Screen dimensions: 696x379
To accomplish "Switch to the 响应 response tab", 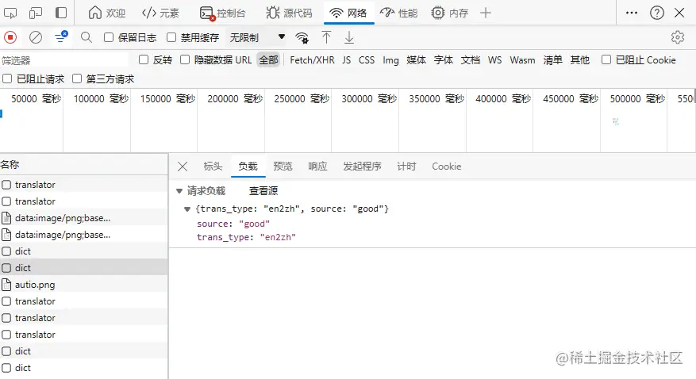I will [x=317, y=167].
